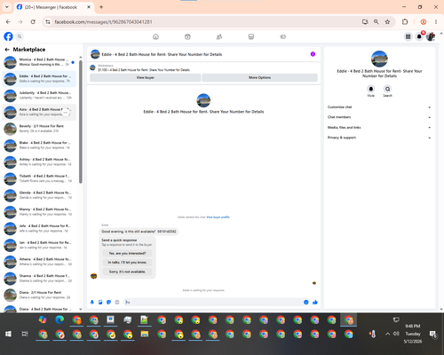This screenshot has width=444, height=355.
Task: Open volume control in system tray
Action: click(396, 334)
